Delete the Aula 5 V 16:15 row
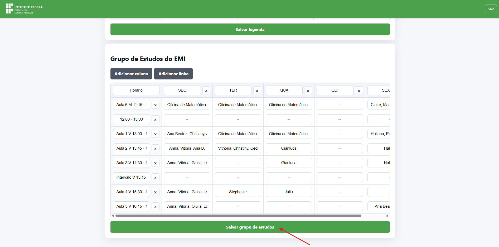The width and height of the screenshot is (499, 247). (156, 207)
